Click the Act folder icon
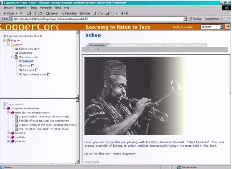Image resolution: width=232 pixels, height=169 pixels. pyautogui.click(x=12, y=45)
